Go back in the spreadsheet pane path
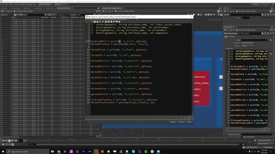The height and width of the screenshot is (154, 275). (x=2, y=11)
